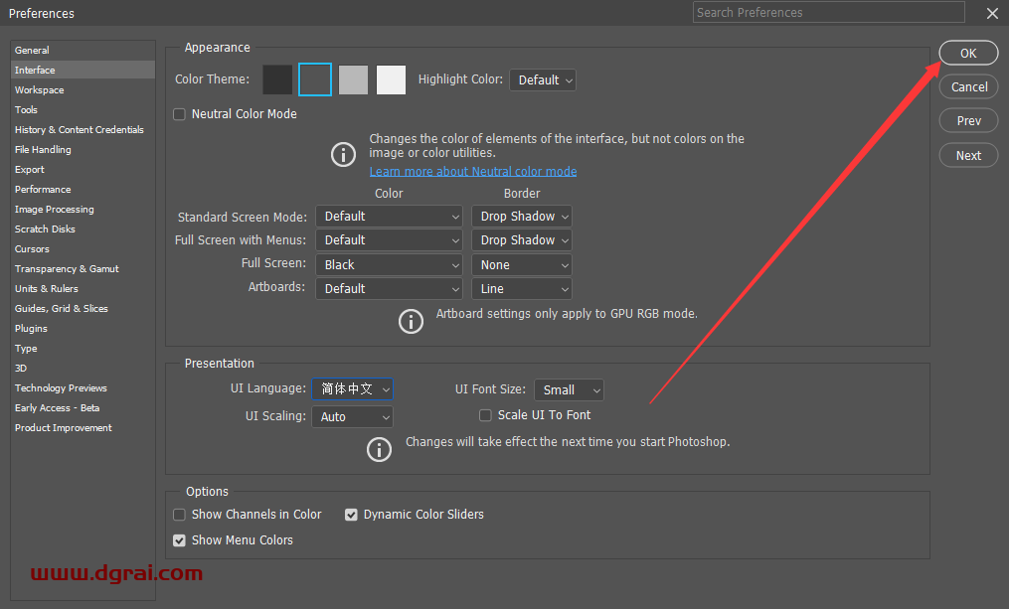Open the Full Screen Border dropdown
The image size is (1009, 610).
tap(522, 265)
